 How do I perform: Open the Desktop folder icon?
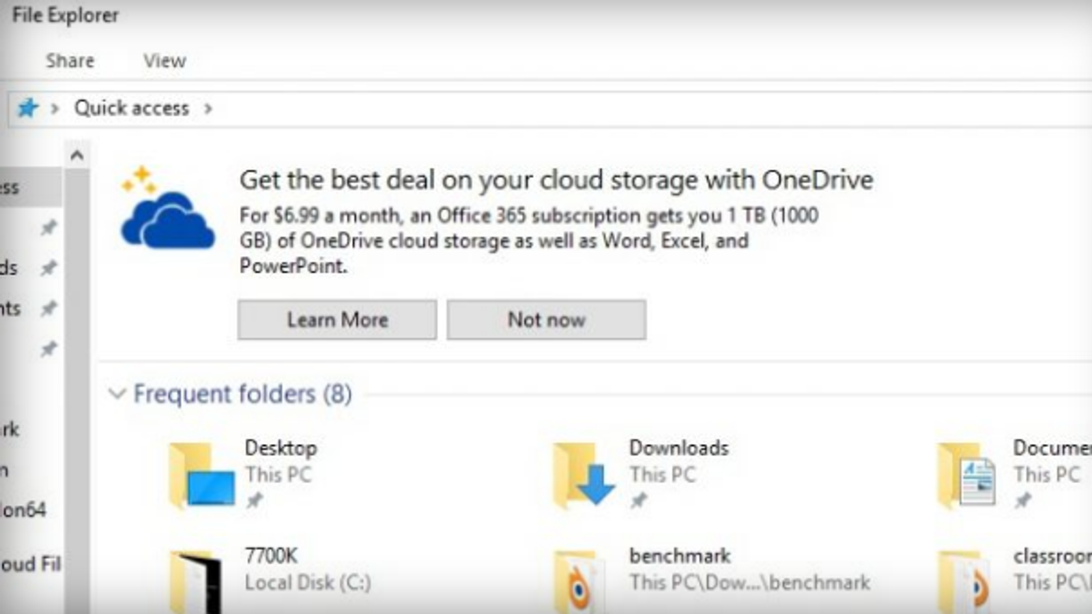pos(202,476)
